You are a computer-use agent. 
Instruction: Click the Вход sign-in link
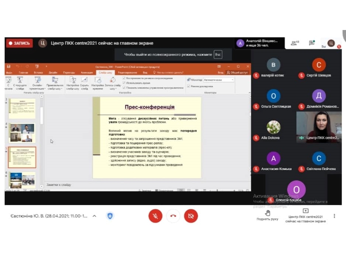(220, 73)
